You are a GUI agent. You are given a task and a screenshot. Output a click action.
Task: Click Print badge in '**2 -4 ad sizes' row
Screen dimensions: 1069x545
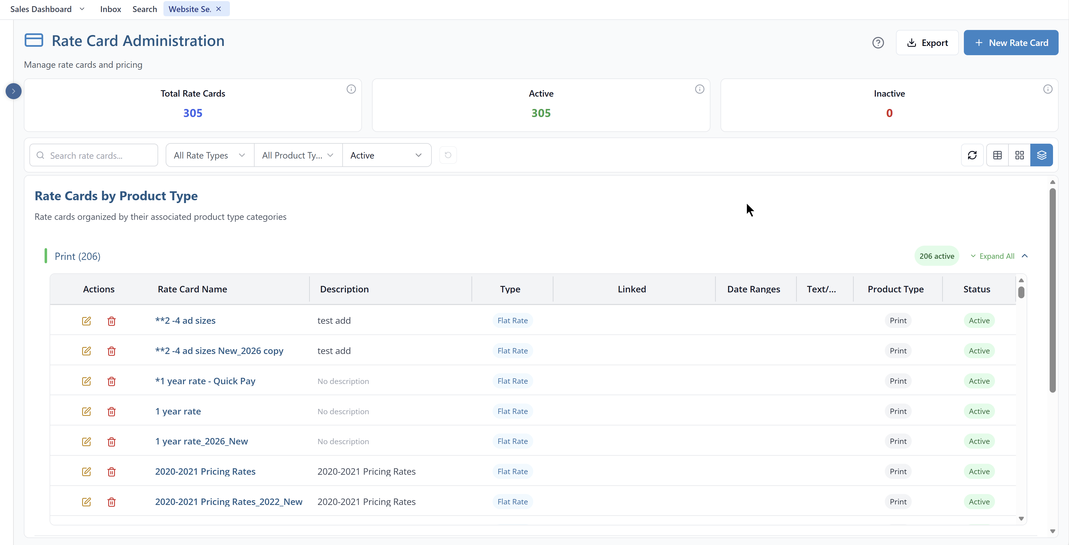click(x=898, y=321)
